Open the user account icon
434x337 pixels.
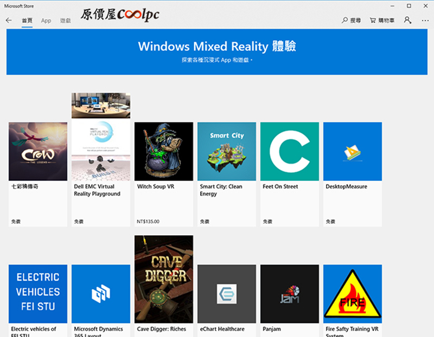pyautogui.click(x=407, y=20)
